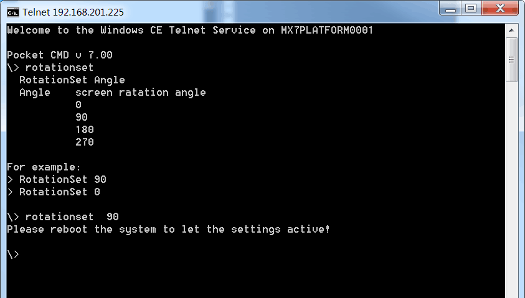The image size is (525, 298).
Task: Close the Telnet session window
Action: click(500, 8)
